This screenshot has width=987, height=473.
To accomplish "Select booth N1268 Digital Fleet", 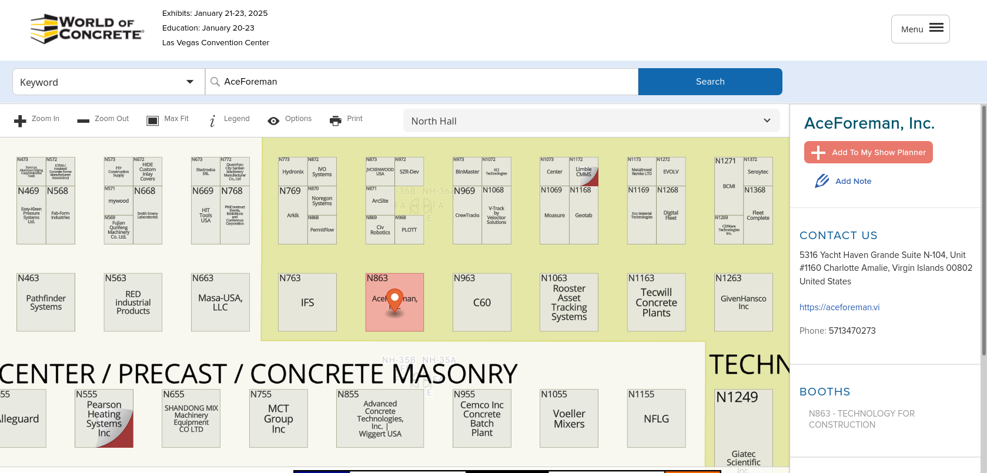I will (671, 215).
